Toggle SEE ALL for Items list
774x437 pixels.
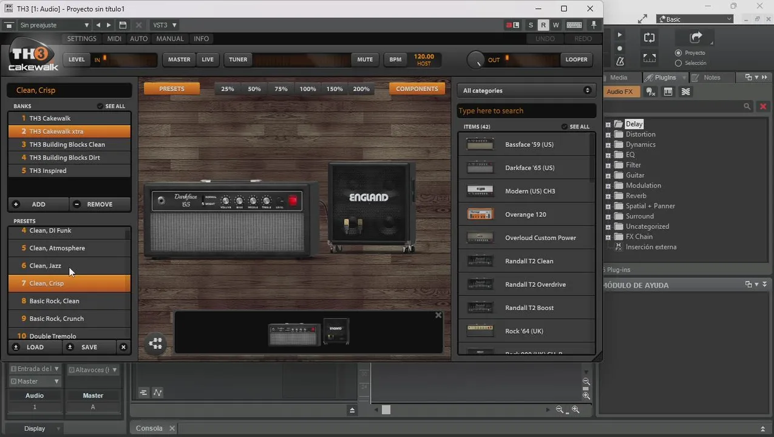pyautogui.click(x=575, y=127)
